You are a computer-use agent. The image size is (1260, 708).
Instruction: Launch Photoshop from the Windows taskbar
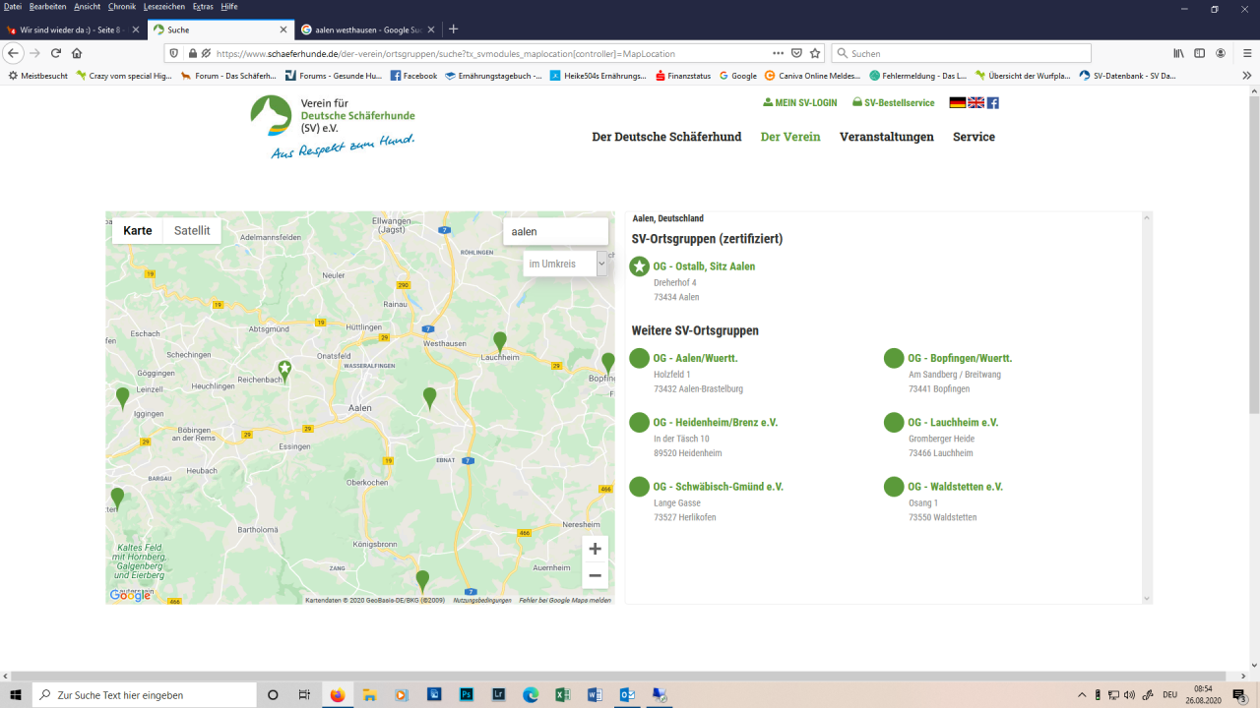468,695
